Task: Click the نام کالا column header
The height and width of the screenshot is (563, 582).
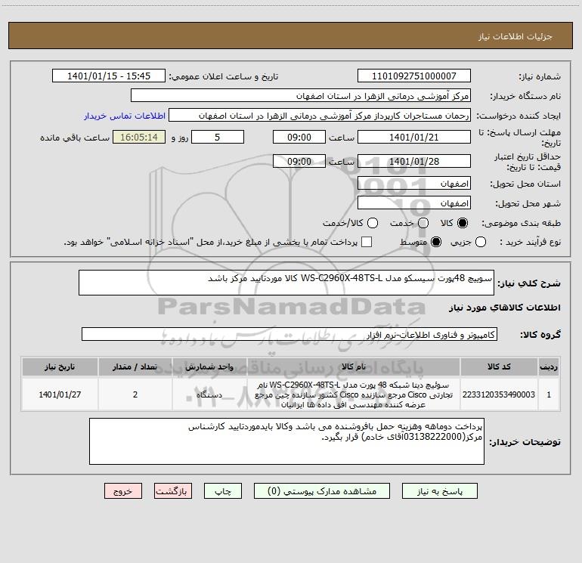Action: pos(354,367)
